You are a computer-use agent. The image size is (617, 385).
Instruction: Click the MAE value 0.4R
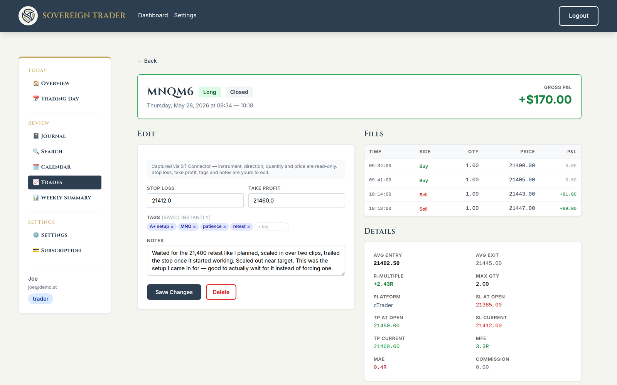[x=380, y=367]
